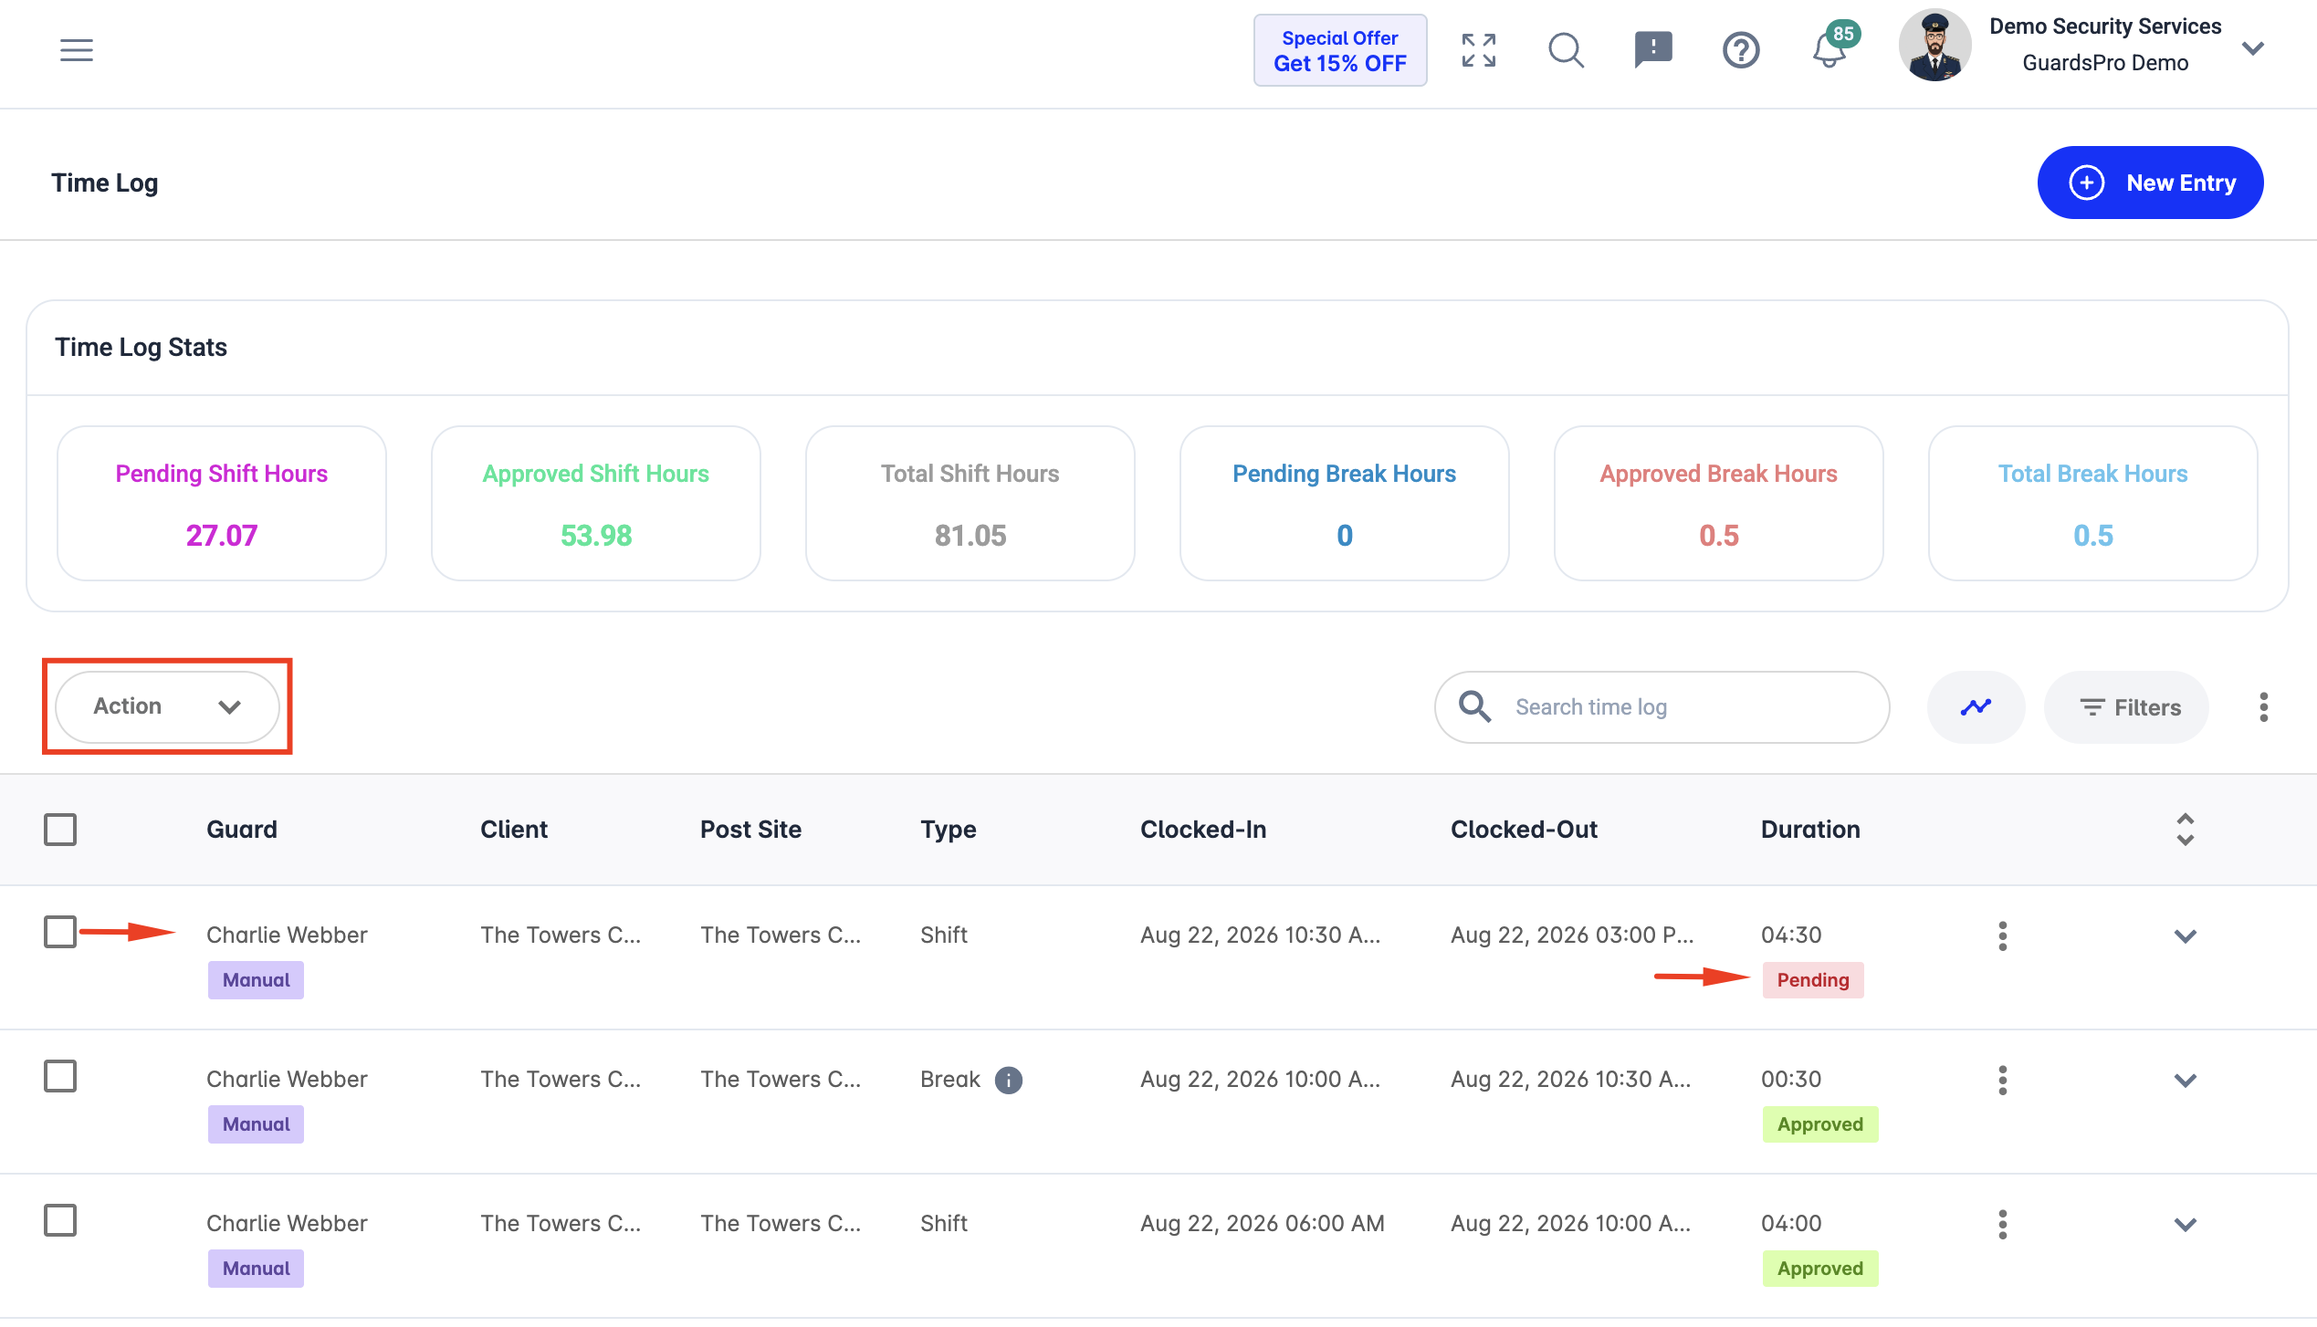Click the Break type info icon
The height and width of the screenshot is (1327, 2317).
1008,1080
